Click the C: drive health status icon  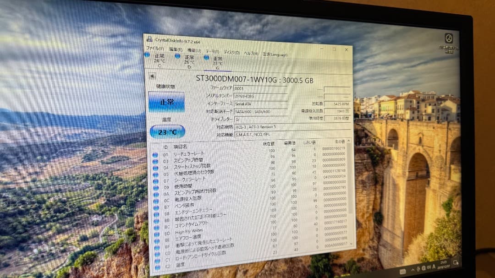148,56
